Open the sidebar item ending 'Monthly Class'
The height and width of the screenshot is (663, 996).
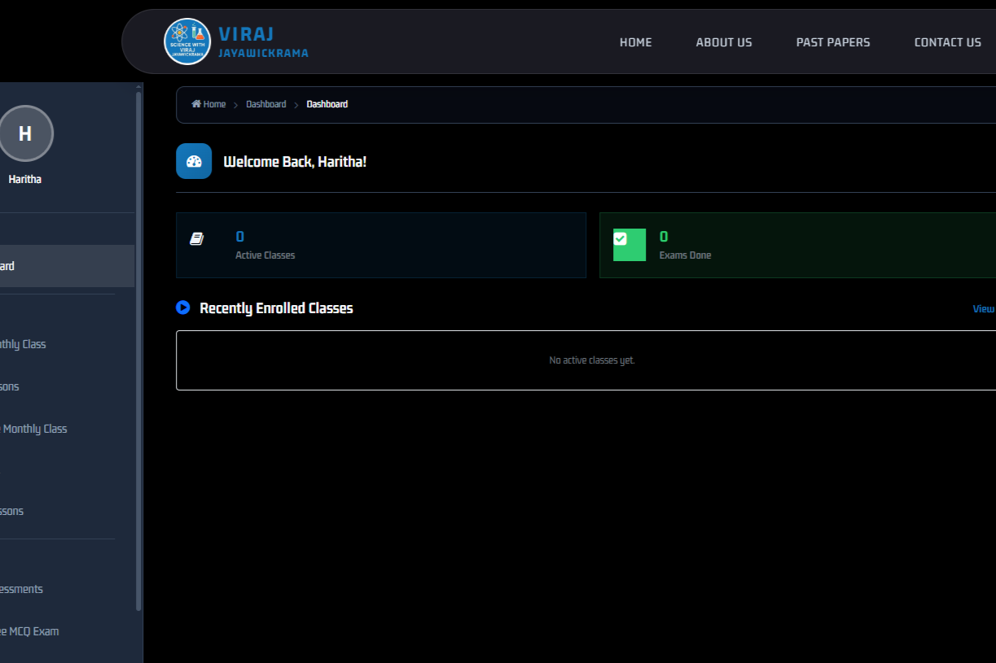[33, 429]
